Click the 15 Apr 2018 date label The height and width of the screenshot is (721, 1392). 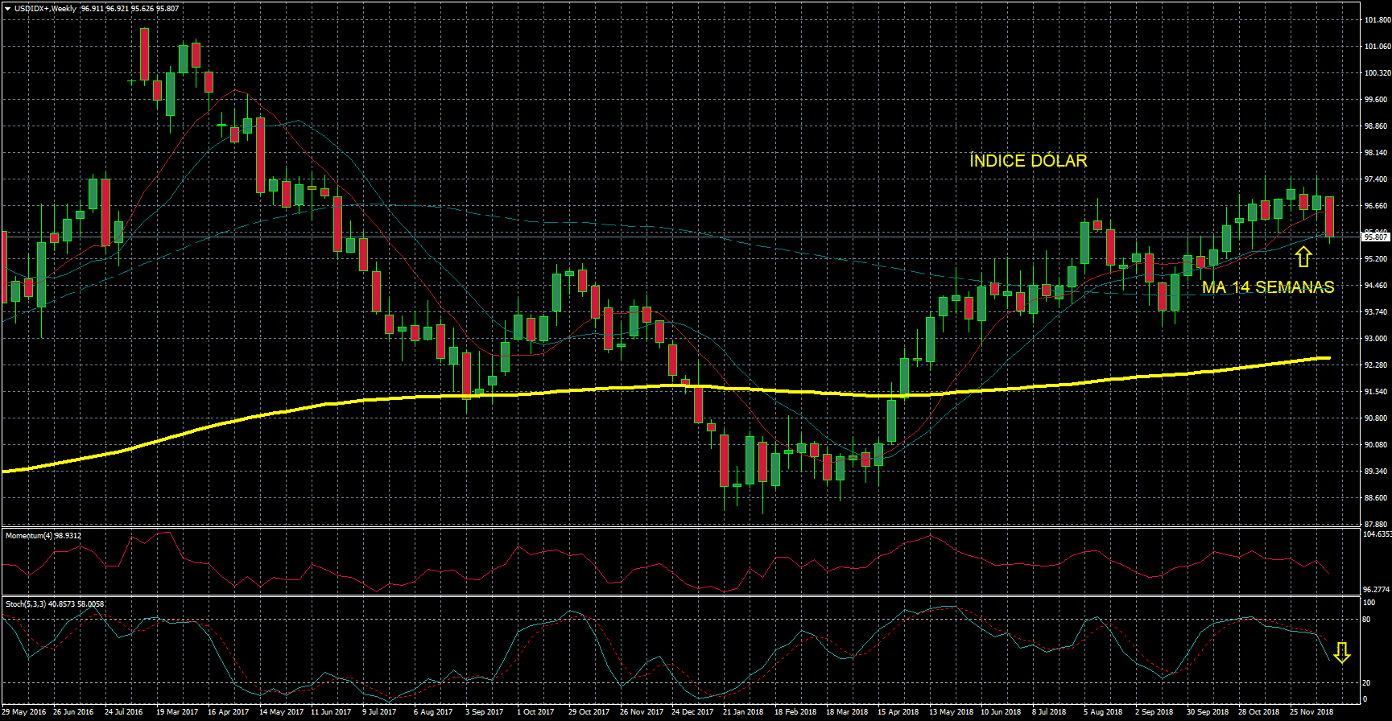(x=898, y=712)
